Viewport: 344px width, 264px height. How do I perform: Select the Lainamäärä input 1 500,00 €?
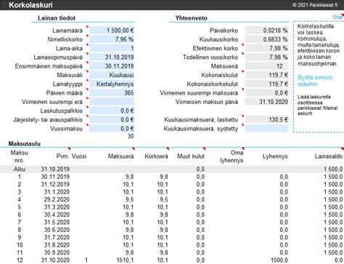click(x=112, y=31)
